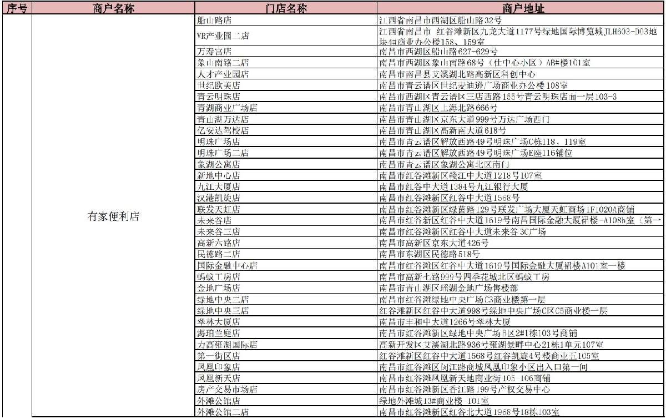Select the 青湖商业广场店 cell
The height and width of the screenshot is (419, 666).
tap(286, 108)
